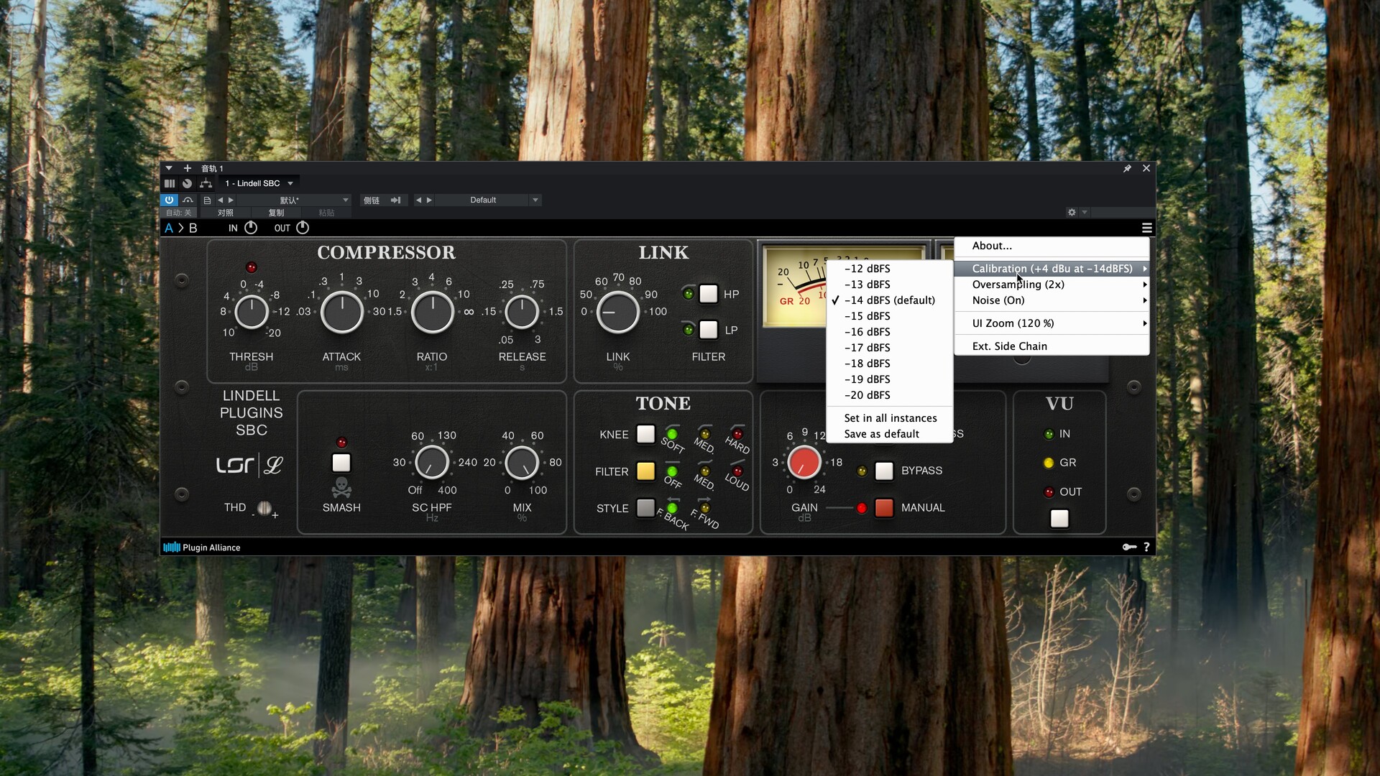Screen dimensions: 1380x776
Task: Toggle the BYPASS button
Action: pos(884,471)
